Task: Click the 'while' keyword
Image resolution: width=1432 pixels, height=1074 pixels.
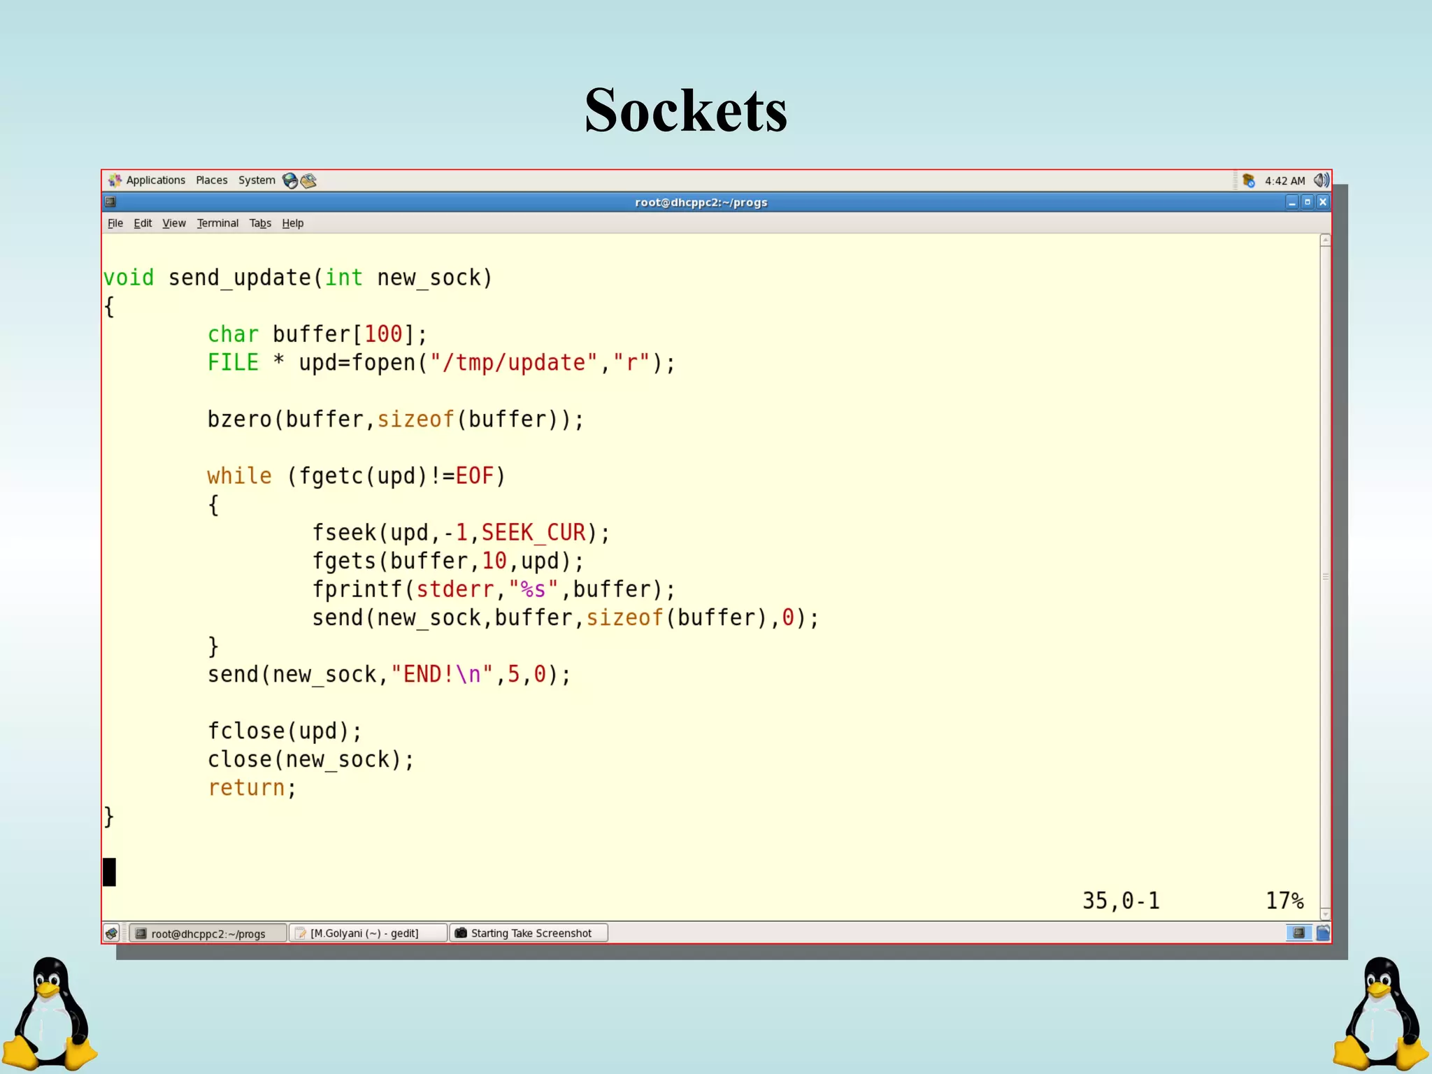Action: point(239,476)
